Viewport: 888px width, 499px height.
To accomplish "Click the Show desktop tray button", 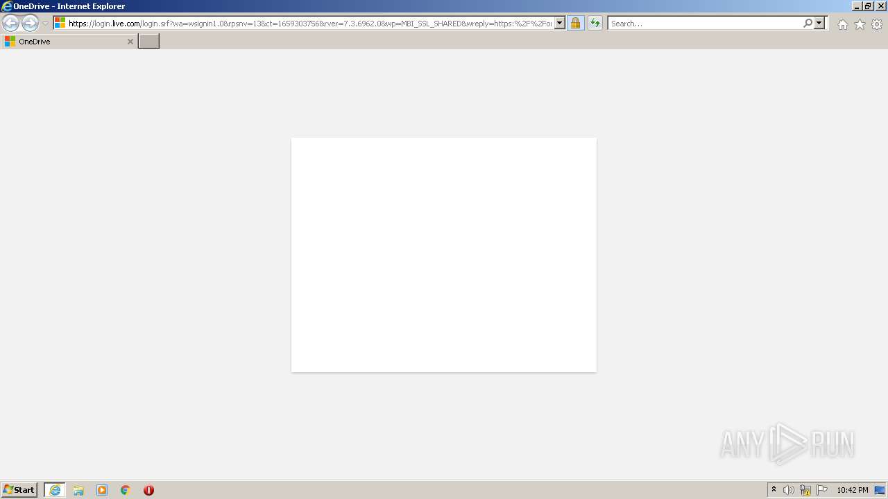I will (880, 490).
